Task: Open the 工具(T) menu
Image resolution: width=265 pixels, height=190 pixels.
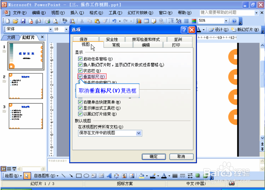Action: (115, 13)
